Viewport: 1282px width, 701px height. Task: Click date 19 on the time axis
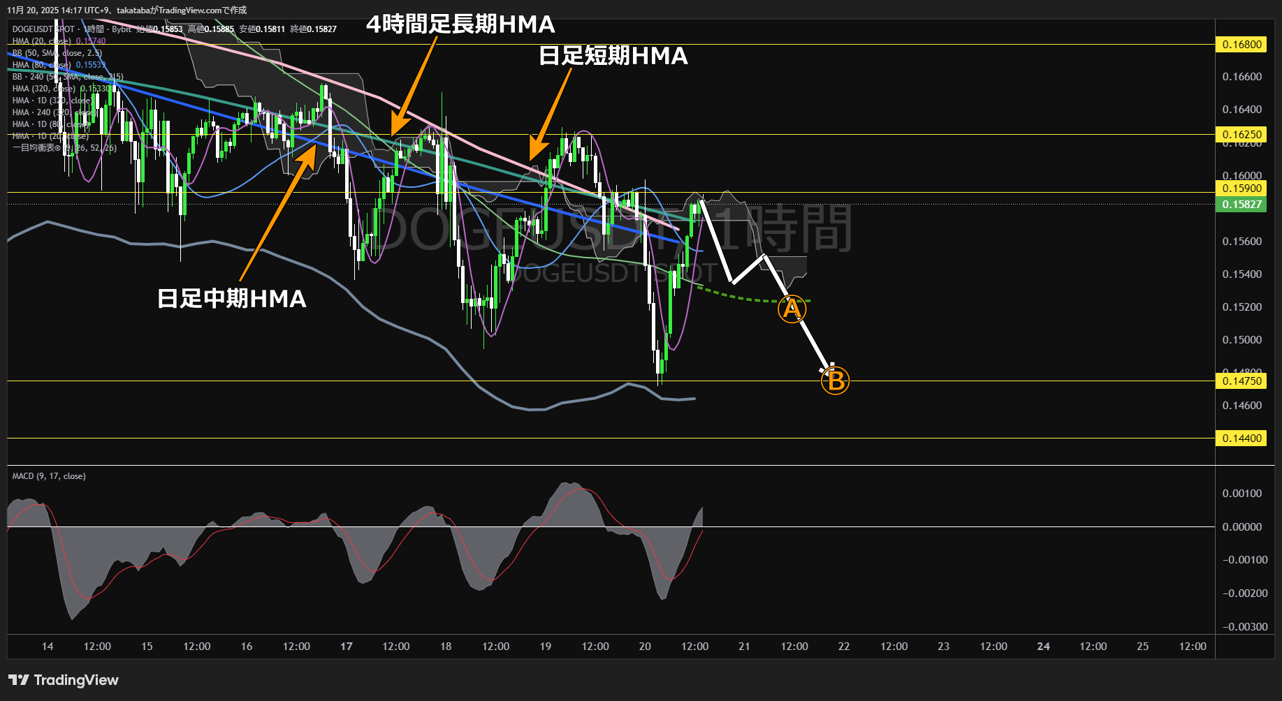(x=546, y=647)
